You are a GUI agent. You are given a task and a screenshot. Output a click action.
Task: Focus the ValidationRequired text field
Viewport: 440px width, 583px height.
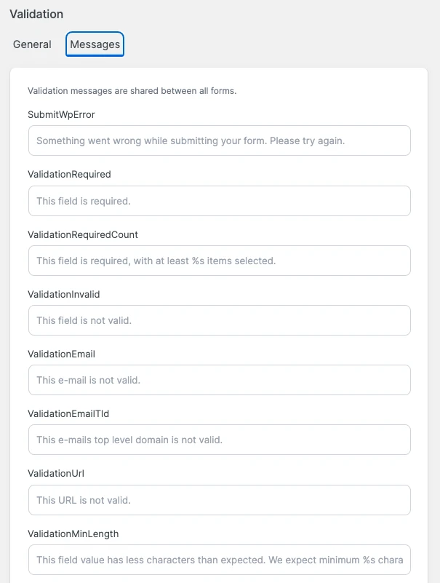(x=219, y=201)
